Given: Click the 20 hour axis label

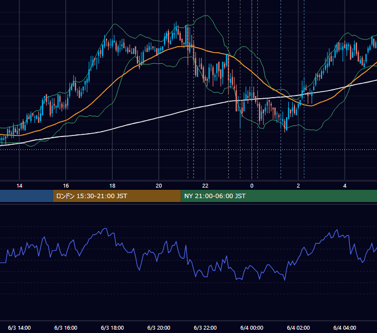Looking at the screenshot, I should [x=159, y=186].
